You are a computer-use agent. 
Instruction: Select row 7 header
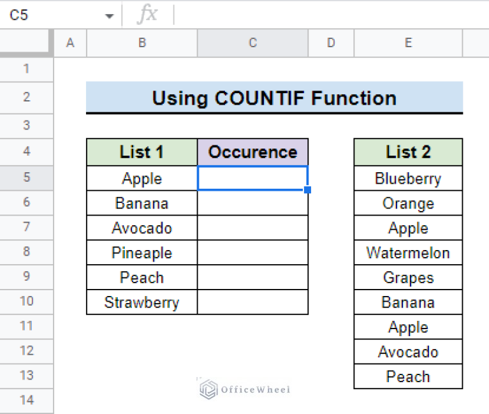(27, 227)
